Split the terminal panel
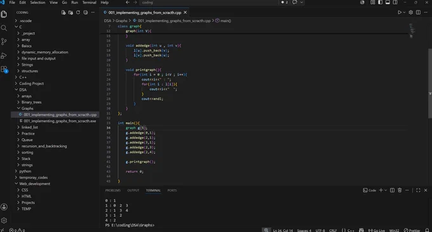Viewport: 432px width, 232px height. click(392, 190)
